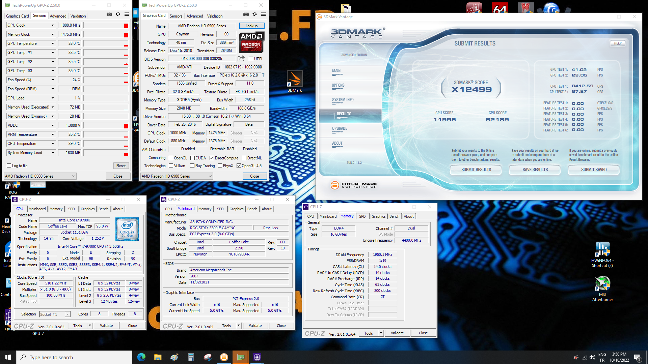Click the BIOS share/export icon in GPU-Z

tap(241, 59)
